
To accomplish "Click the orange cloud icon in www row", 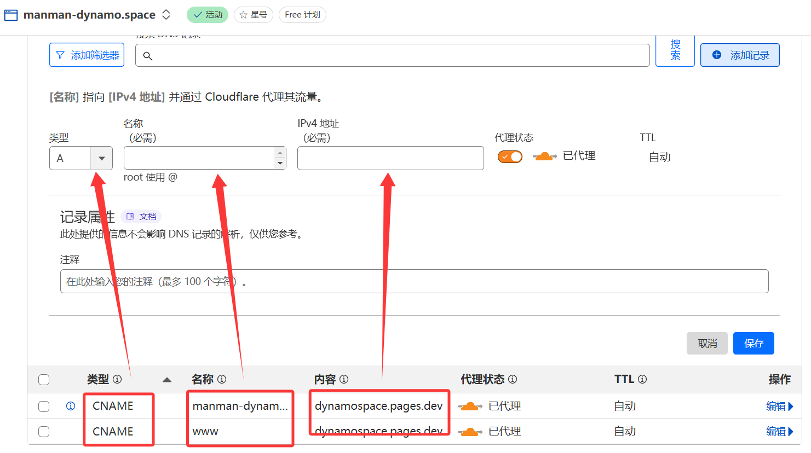I will (470, 432).
